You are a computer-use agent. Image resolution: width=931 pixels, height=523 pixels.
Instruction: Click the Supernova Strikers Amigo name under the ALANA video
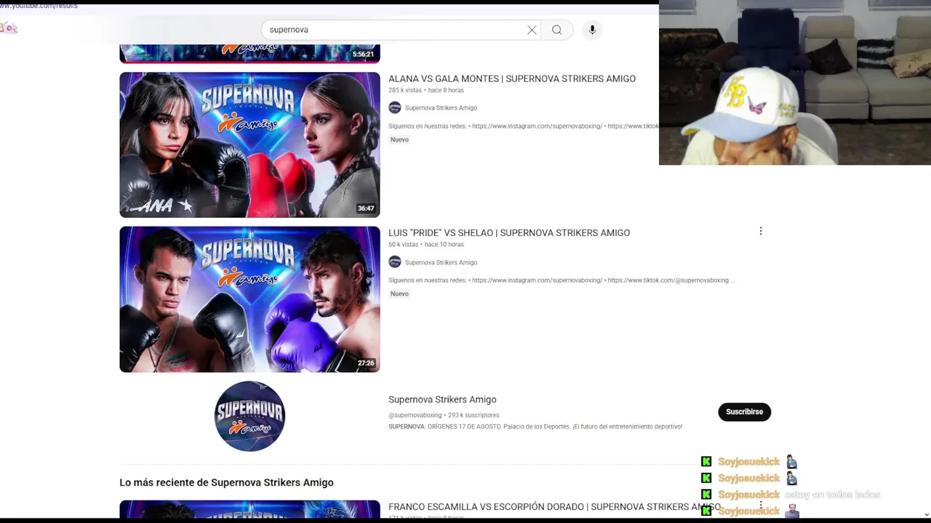441,108
